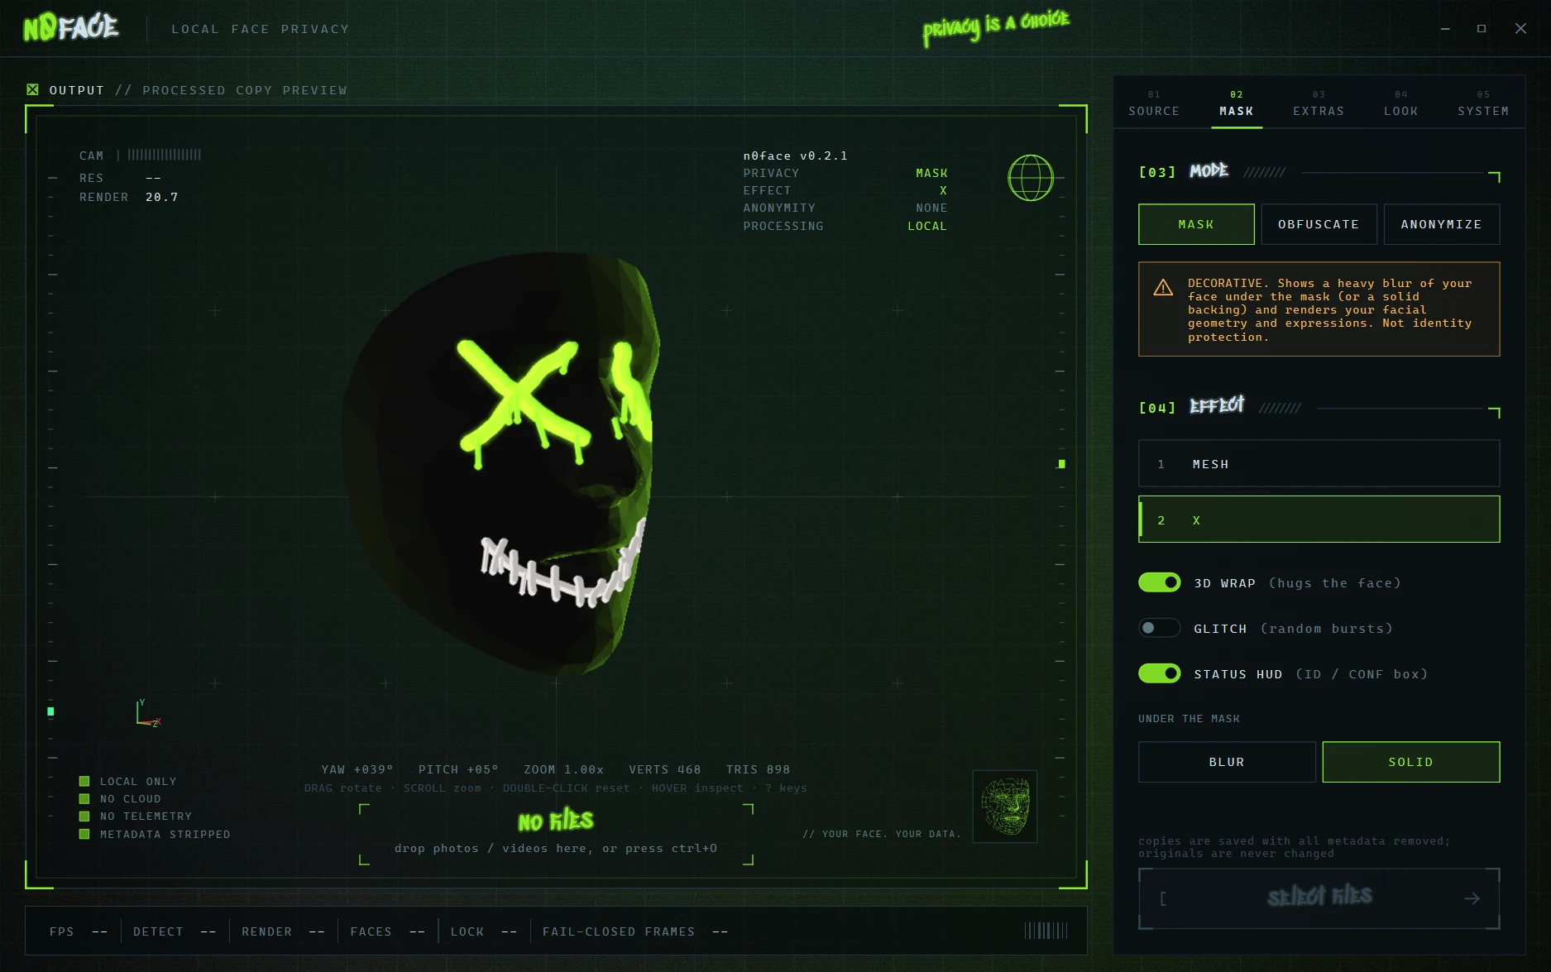Click the Local Only indicator square
The width and height of the screenshot is (1551, 972).
(84, 781)
